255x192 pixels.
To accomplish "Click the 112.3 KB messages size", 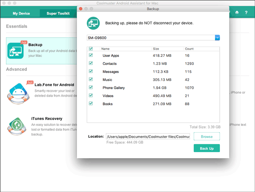I will tap(161, 72).
